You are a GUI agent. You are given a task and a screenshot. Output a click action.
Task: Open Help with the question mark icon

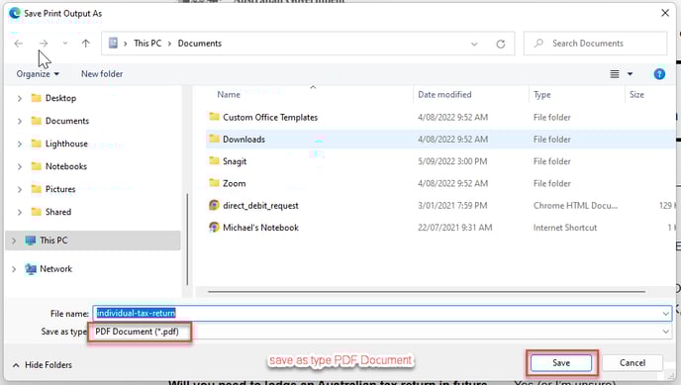[x=659, y=74]
